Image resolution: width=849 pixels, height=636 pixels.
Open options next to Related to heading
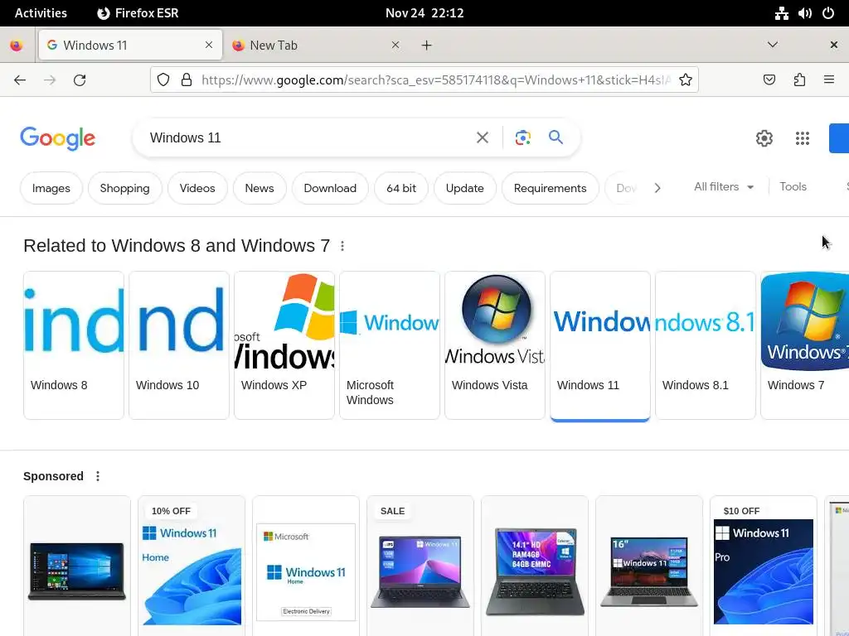coord(342,246)
